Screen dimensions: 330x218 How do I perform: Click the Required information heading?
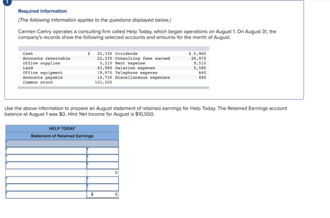point(42,11)
